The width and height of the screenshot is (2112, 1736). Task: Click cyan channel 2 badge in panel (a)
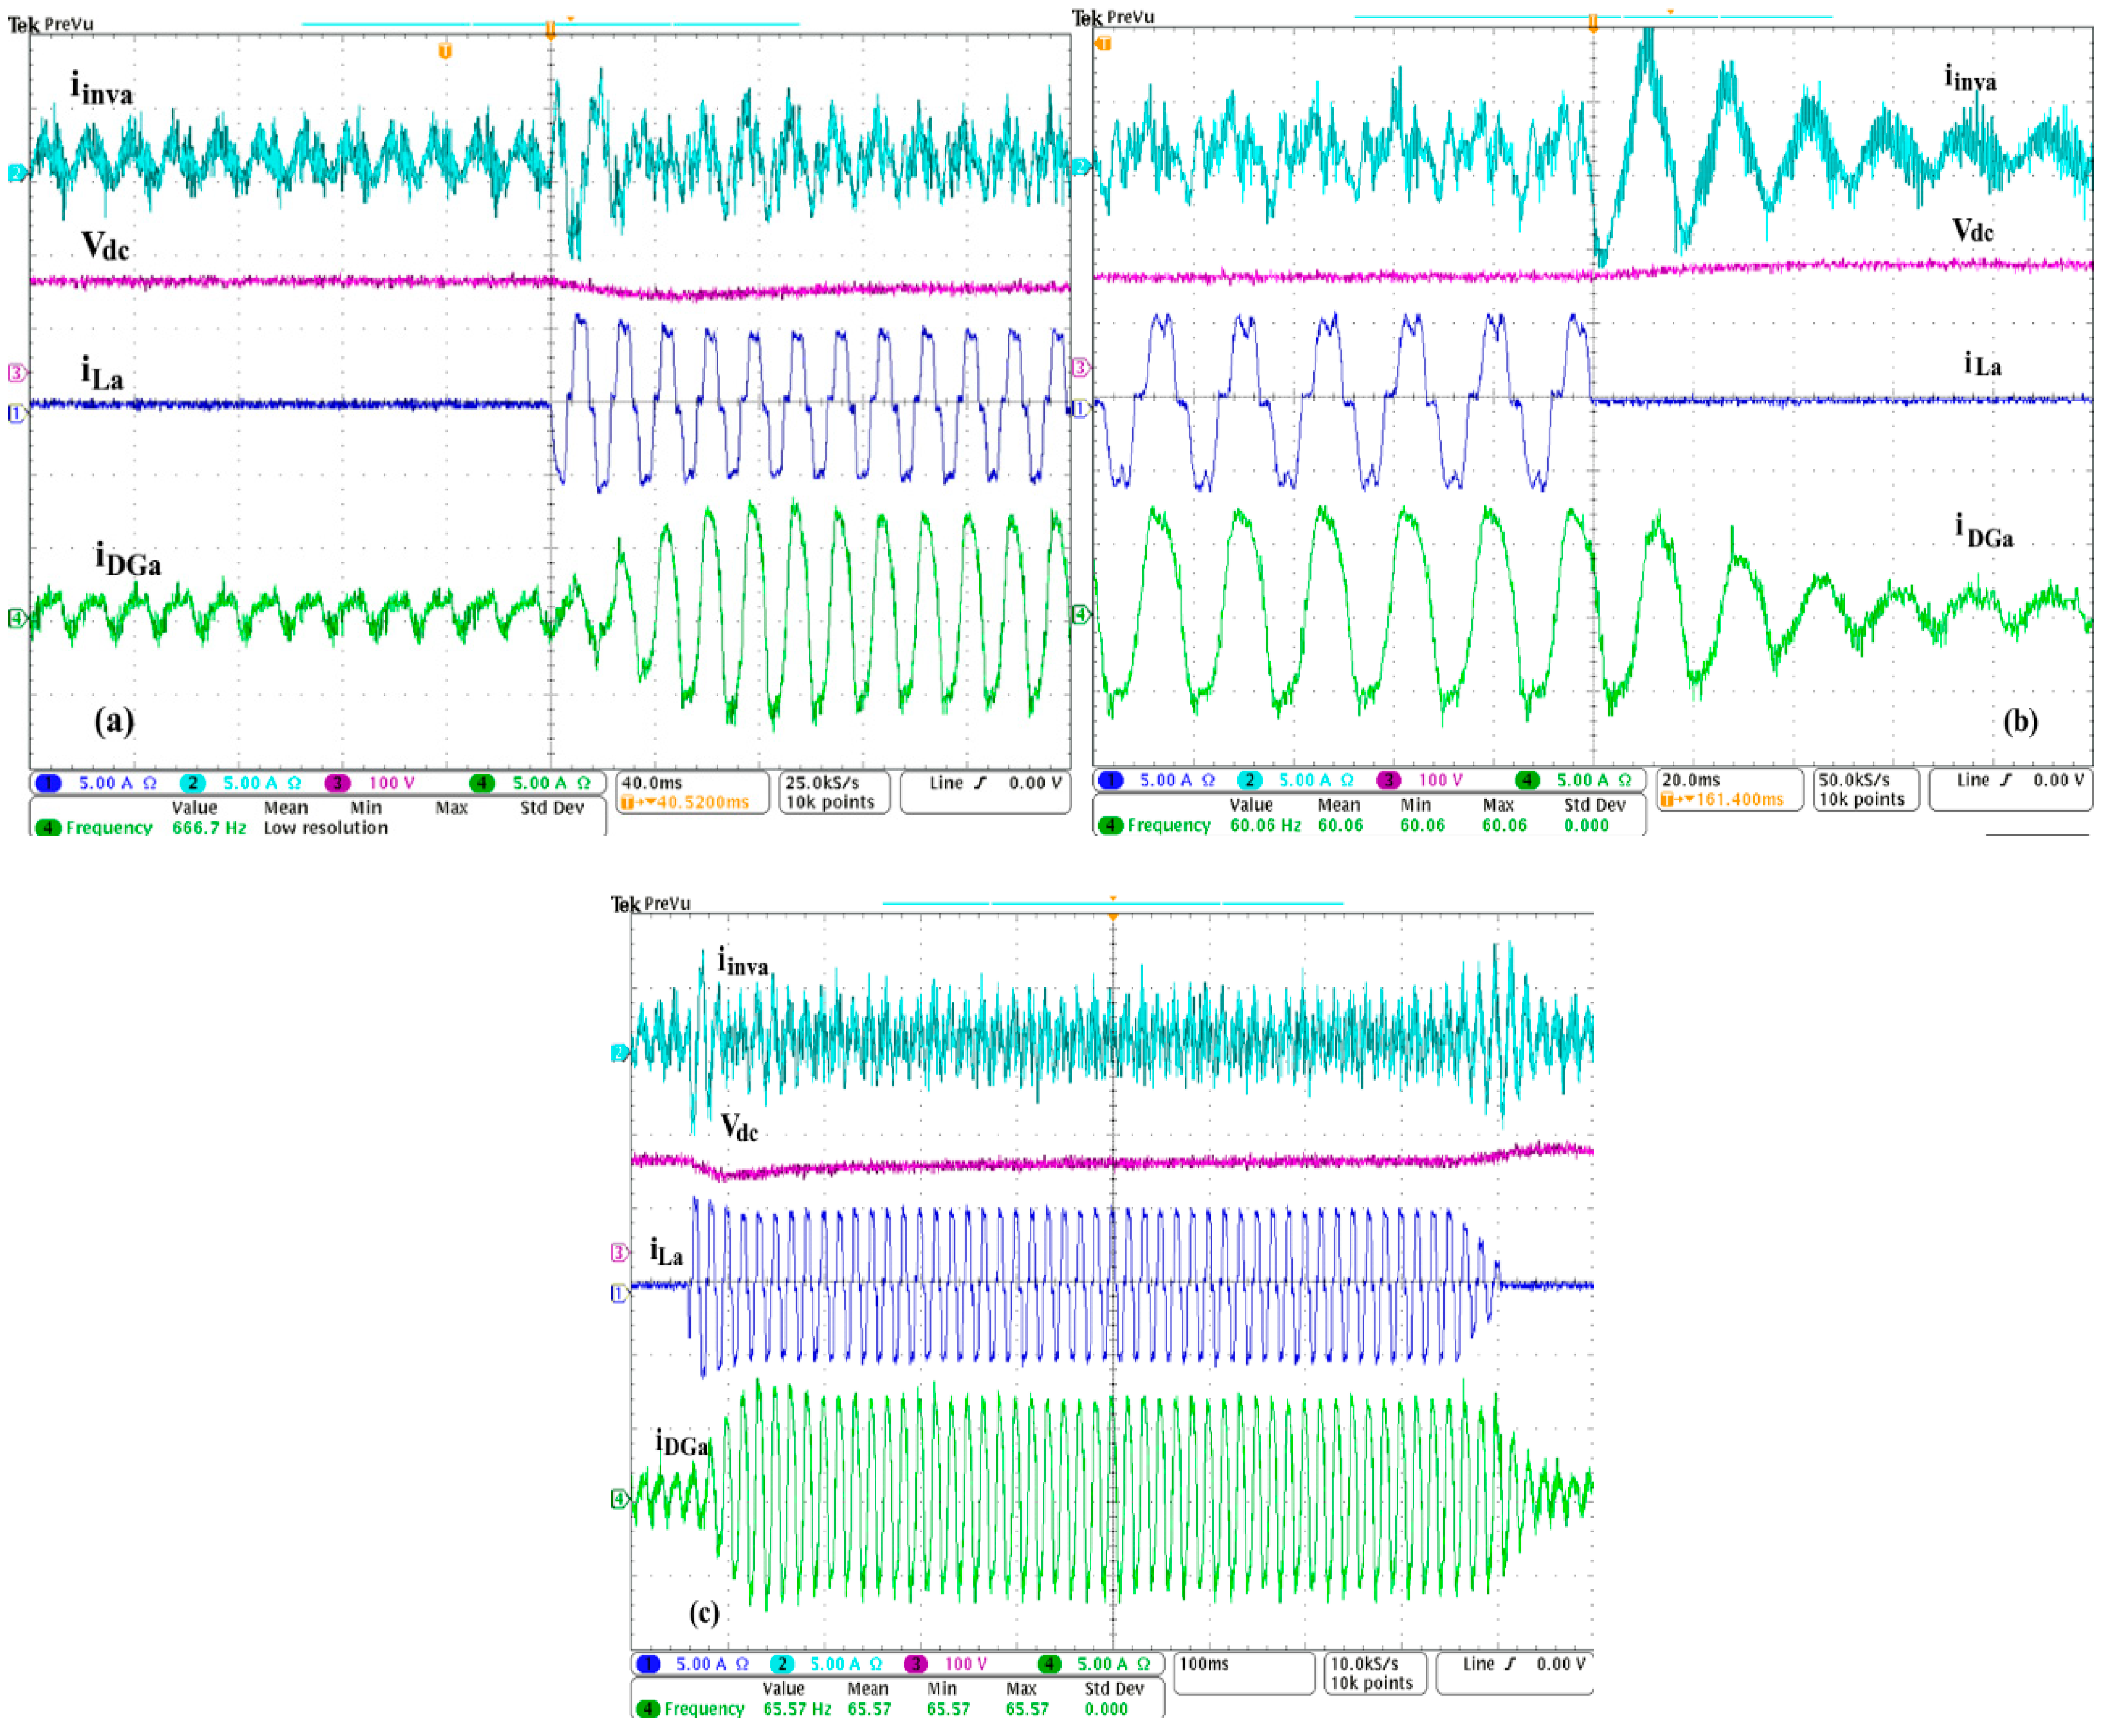coord(193,783)
